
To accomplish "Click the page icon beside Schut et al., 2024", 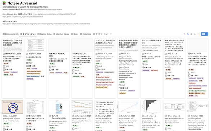I will [x=120, y=116].
